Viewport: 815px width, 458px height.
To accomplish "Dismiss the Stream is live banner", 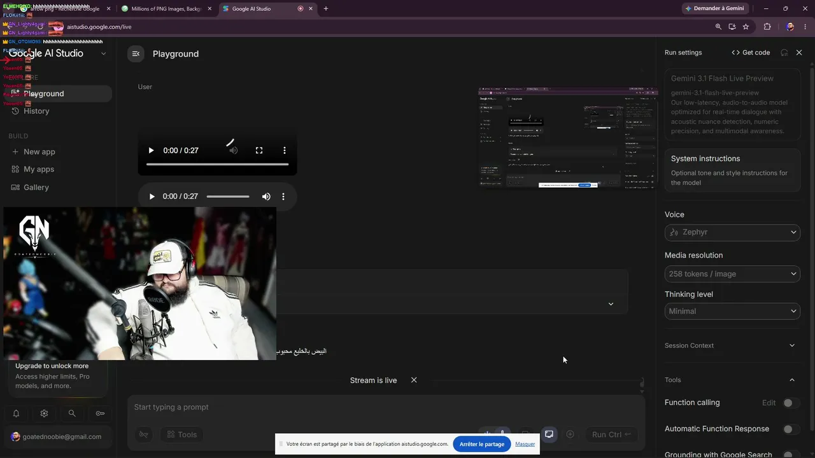I will click(x=414, y=380).
